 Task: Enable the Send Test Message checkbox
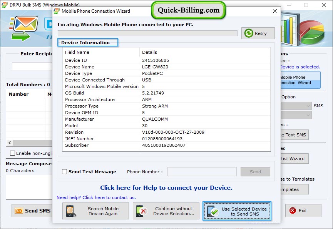[64, 171]
